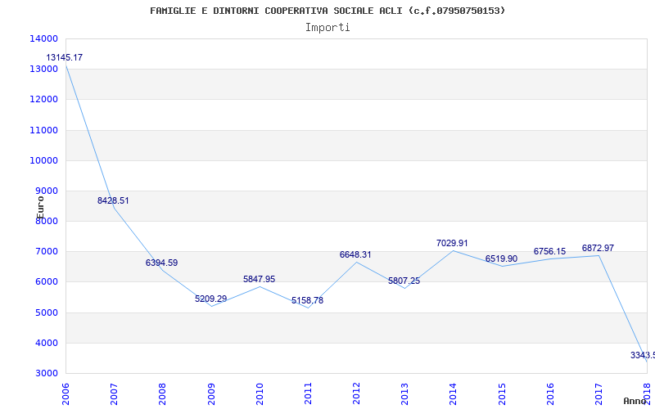Click the 9000 y-axis value
The width and height of the screenshot is (655, 409).
pos(46,191)
